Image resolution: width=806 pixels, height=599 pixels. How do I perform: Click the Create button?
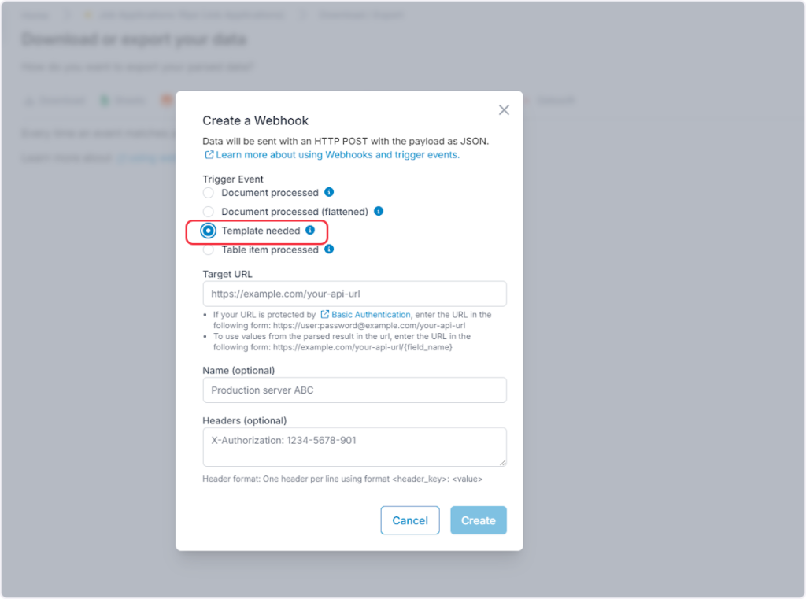pyautogui.click(x=478, y=520)
